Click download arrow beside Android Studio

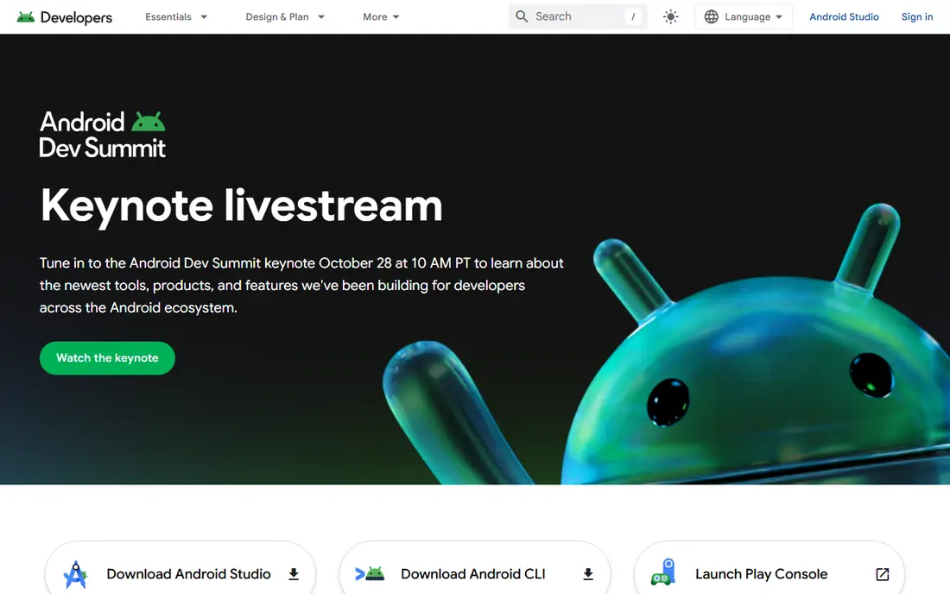click(x=294, y=574)
